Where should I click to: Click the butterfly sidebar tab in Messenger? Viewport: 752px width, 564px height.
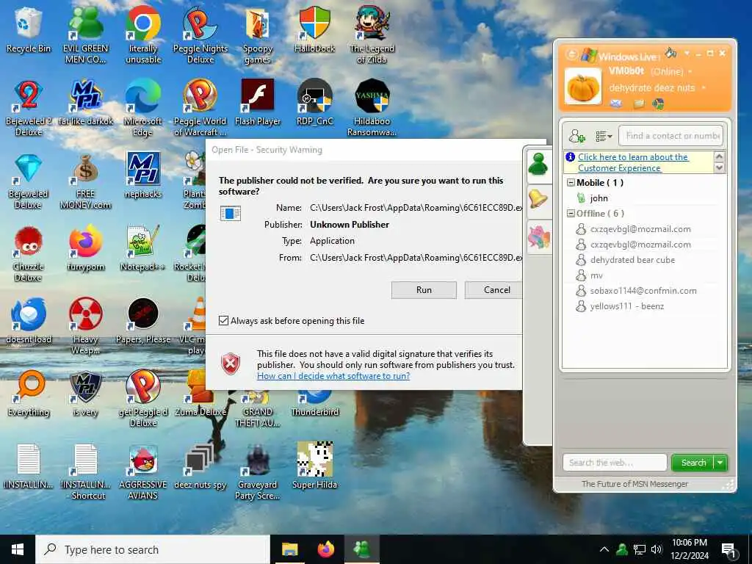(538, 237)
